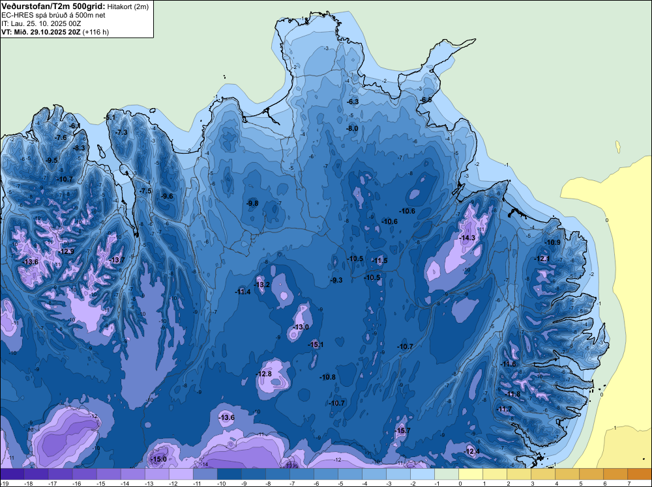Click the -8.0 temperature label
This screenshot has width=652, height=487.
point(352,129)
